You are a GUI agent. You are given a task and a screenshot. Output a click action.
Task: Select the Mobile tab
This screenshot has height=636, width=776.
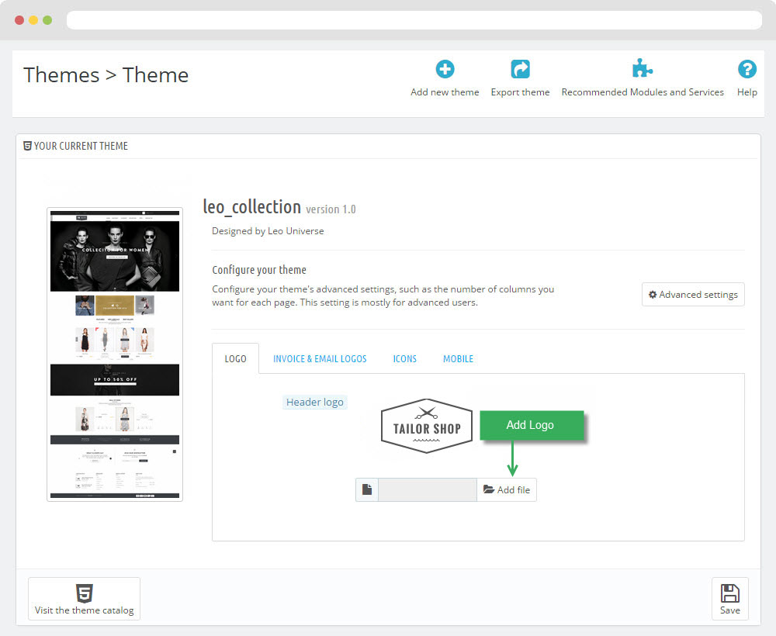click(x=459, y=358)
